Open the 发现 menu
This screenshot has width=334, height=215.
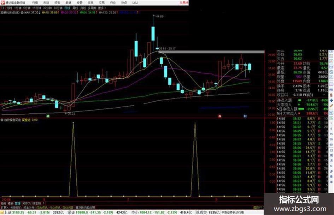90,2
